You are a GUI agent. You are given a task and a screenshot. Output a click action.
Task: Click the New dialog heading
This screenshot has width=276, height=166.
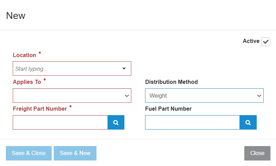16,15
